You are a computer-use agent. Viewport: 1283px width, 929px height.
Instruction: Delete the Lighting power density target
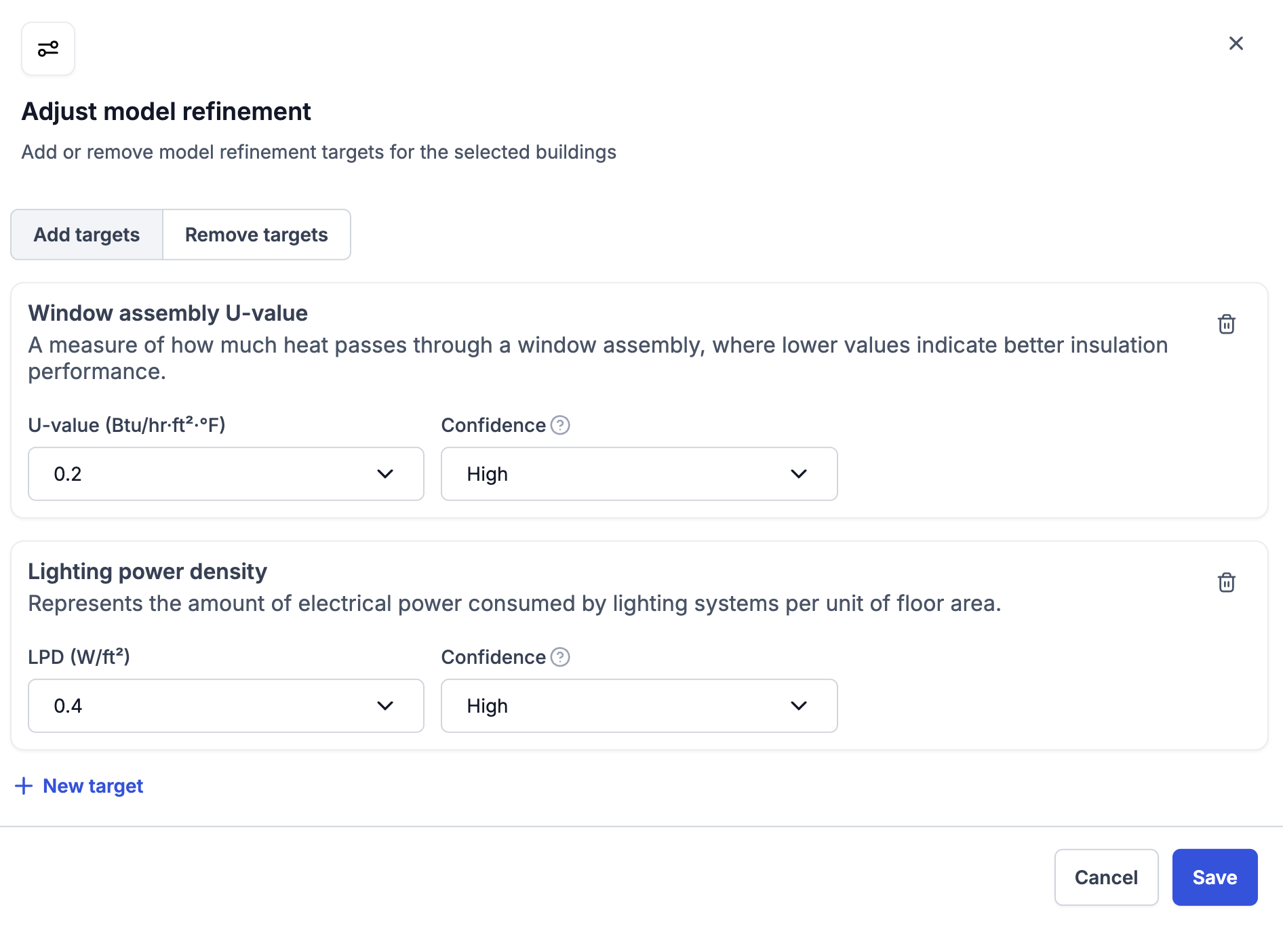pyautogui.click(x=1226, y=582)
